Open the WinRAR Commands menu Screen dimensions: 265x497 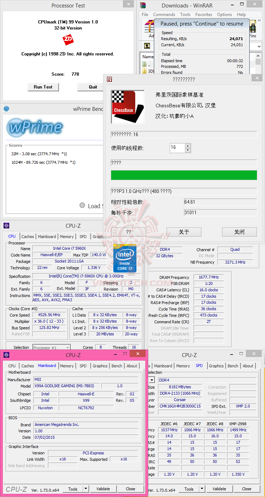pyautogui.click(x=164, y=15)
